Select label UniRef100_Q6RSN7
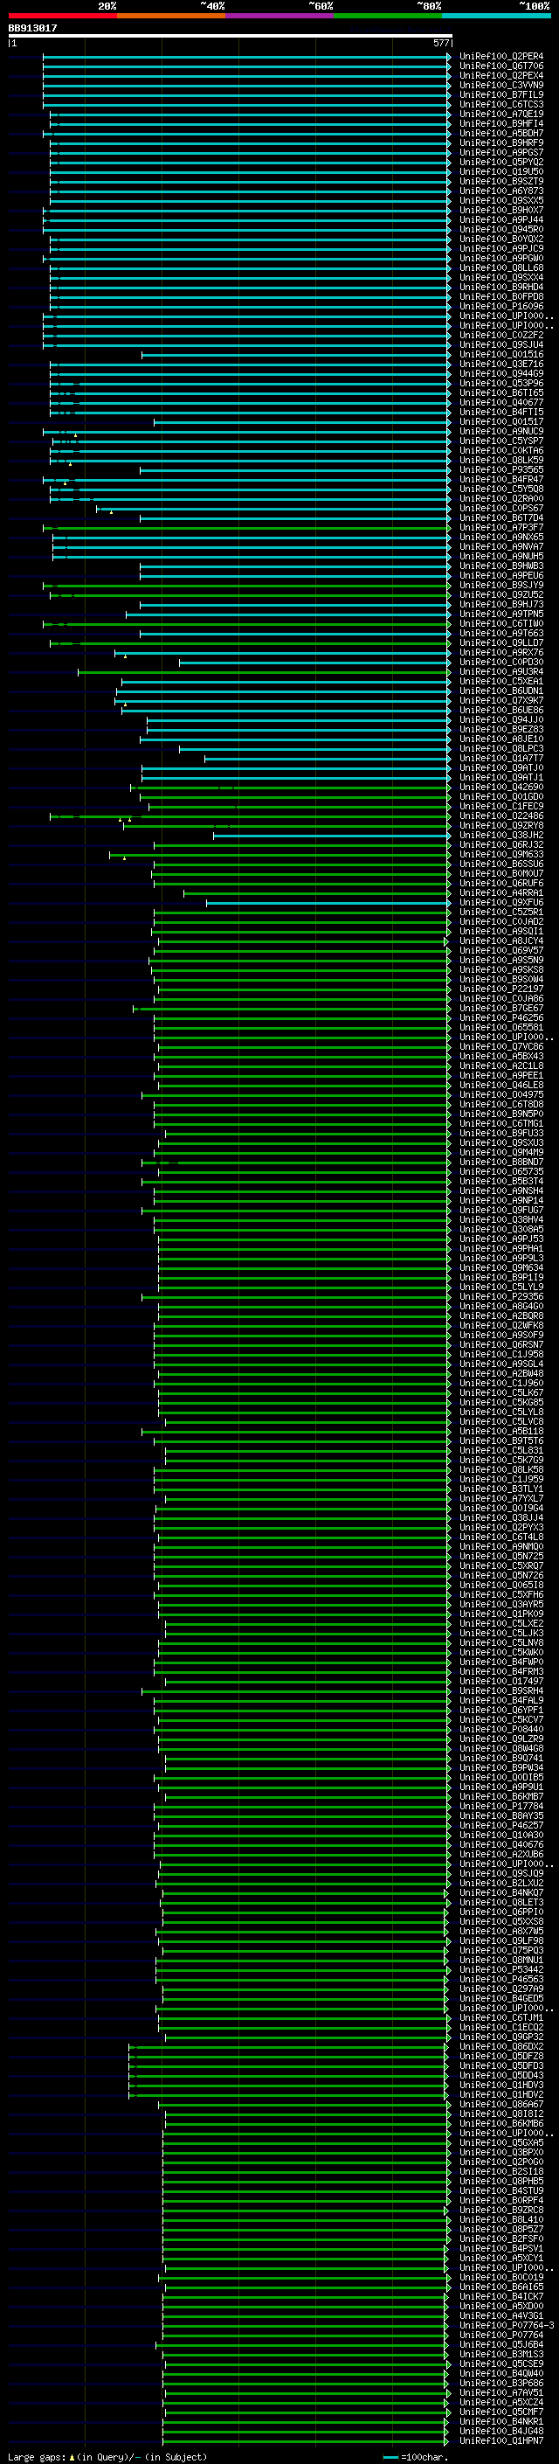Image resolution: width=559 pixels, height=2464 pixels. point(500,1344)
